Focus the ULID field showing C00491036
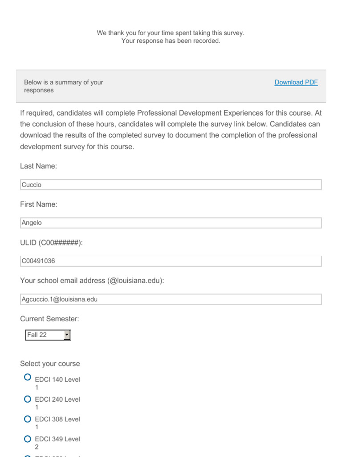Image resolution: width=342 pixels, height=457 pixels. [x=171, y=261]
